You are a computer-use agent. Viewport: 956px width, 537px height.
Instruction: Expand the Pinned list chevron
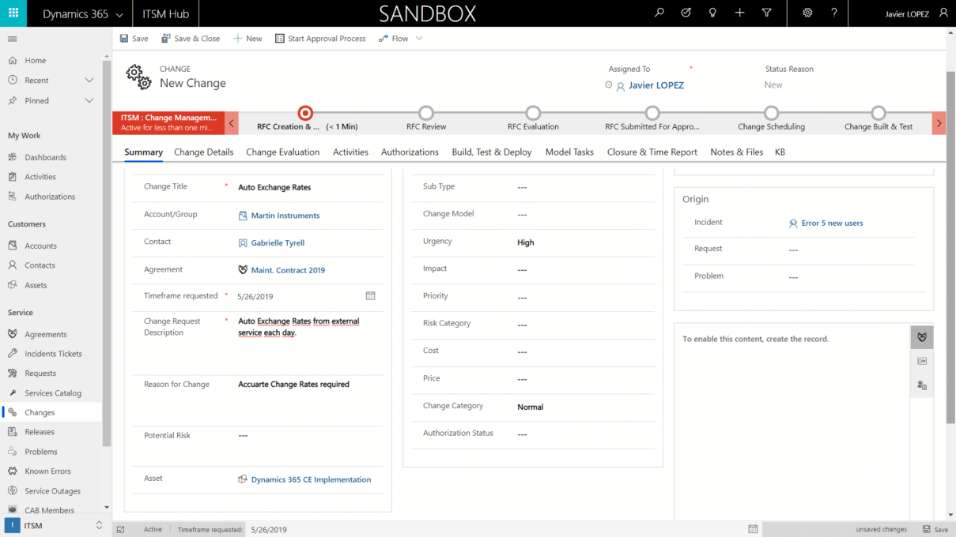[x=89, y=100]
